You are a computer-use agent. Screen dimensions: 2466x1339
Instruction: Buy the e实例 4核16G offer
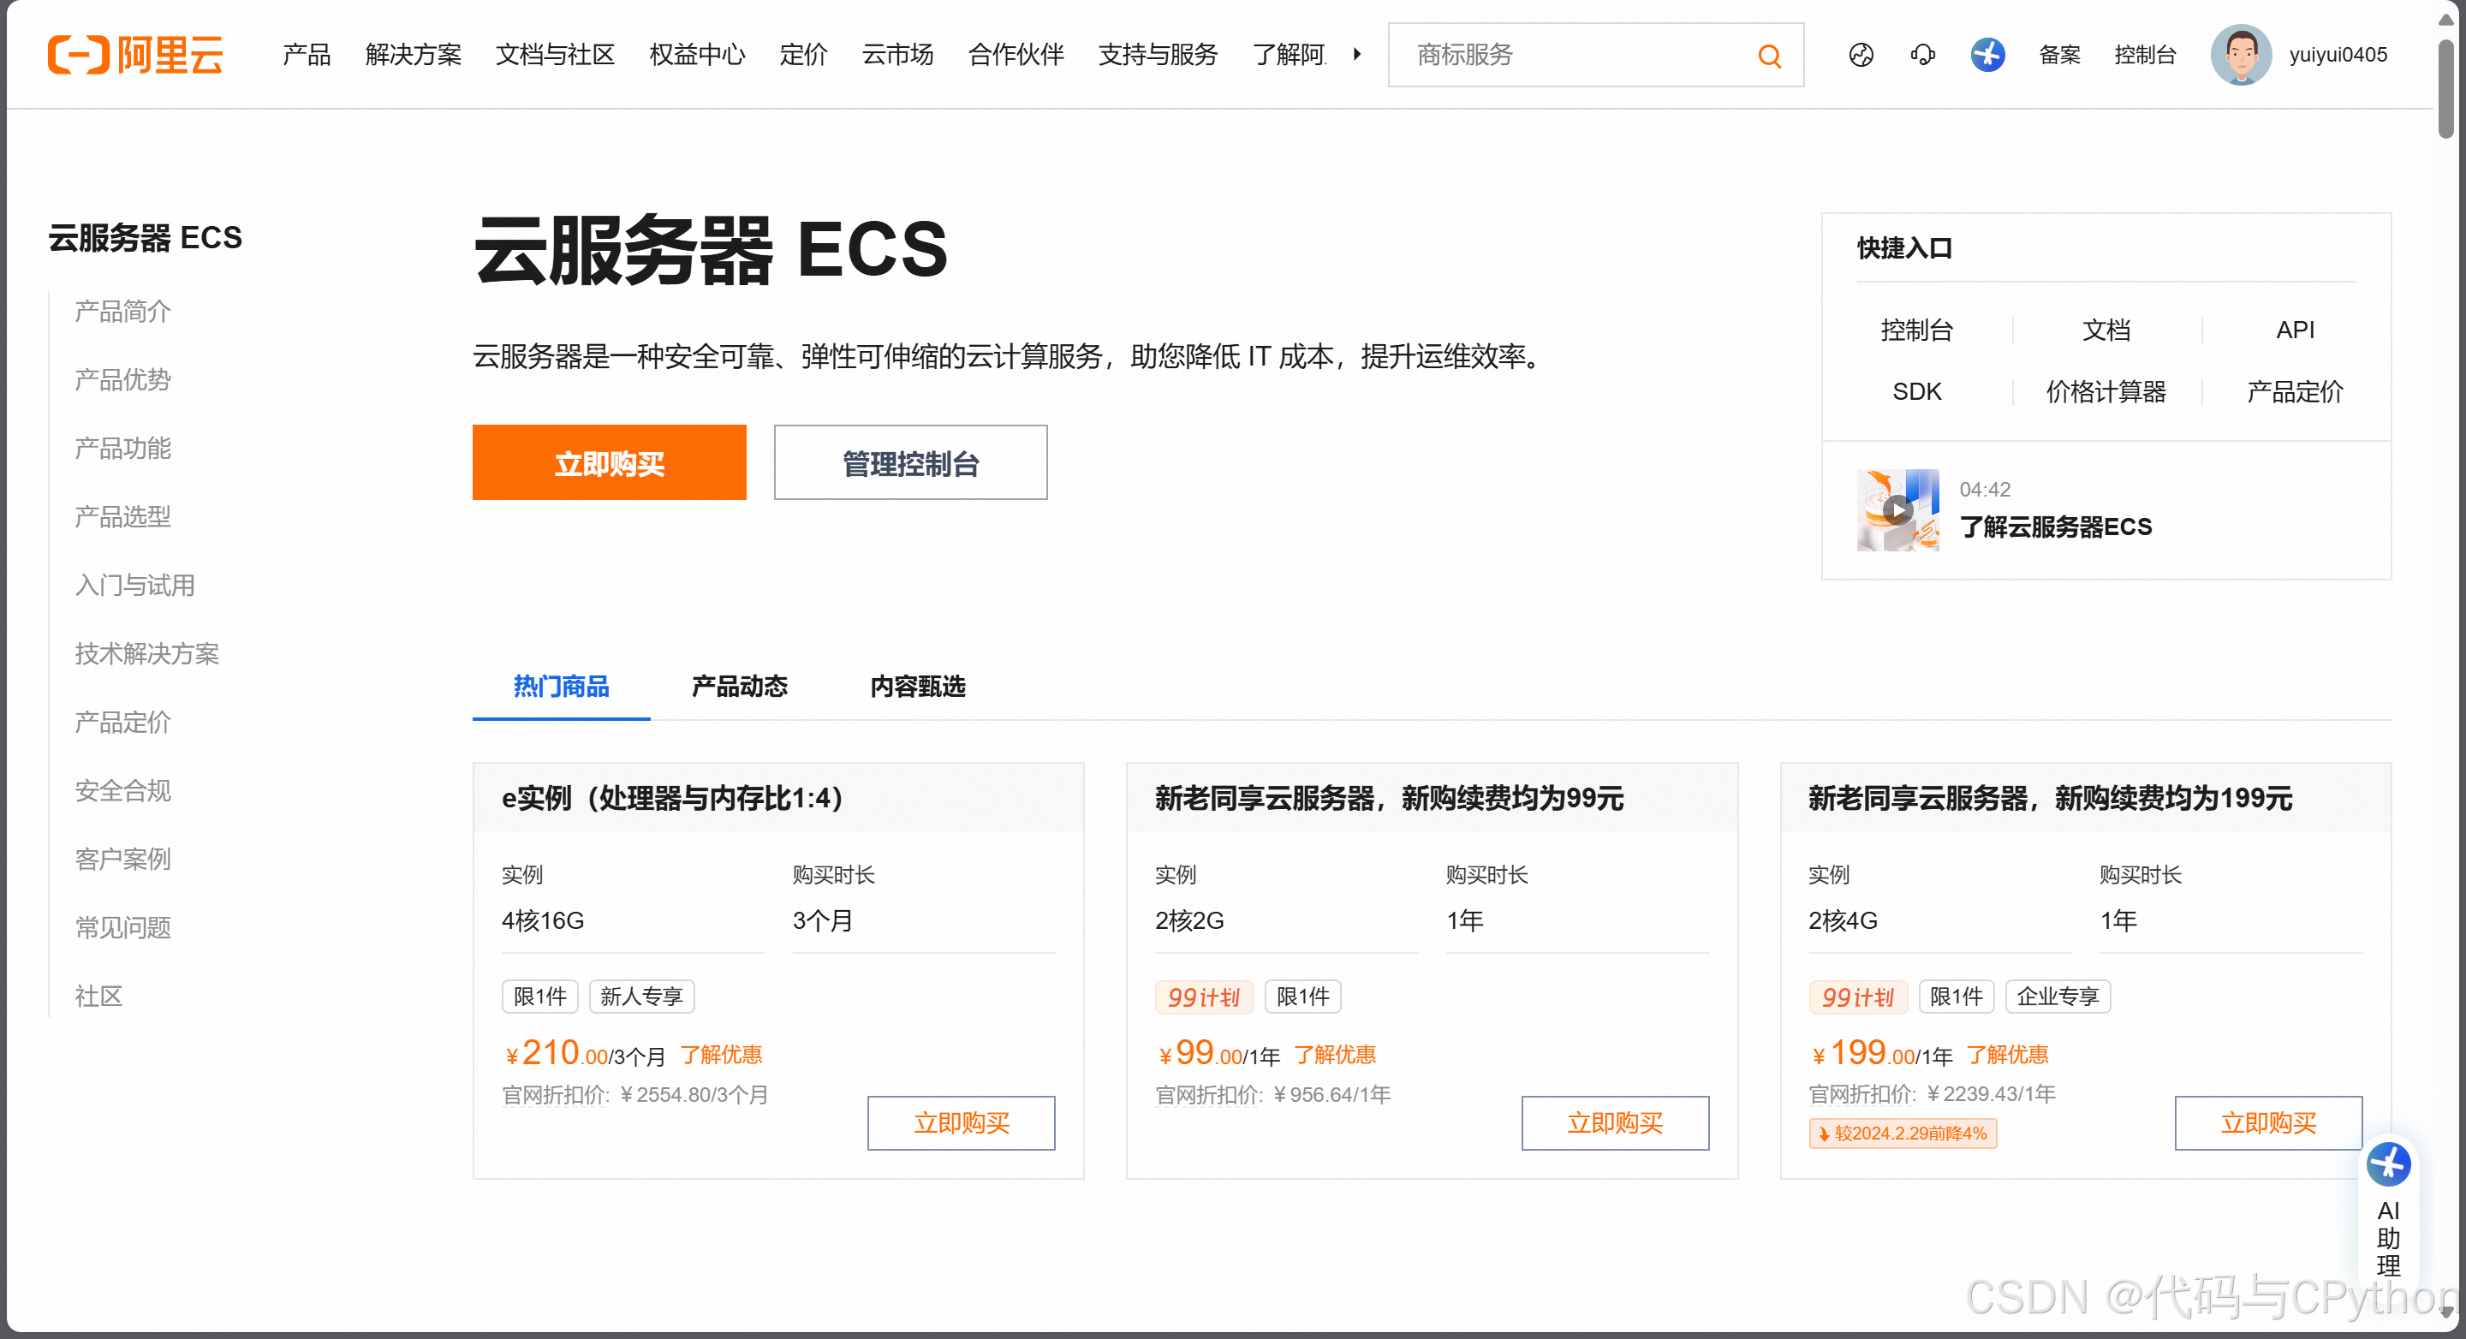click(961, 1122)
